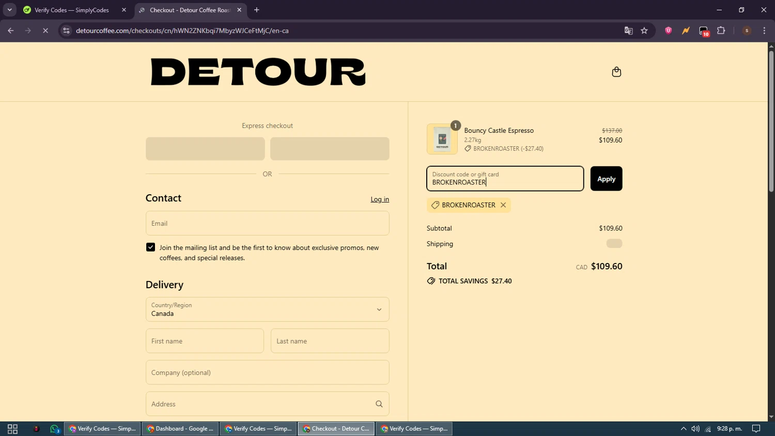Open the orange lightning extension icon

click(686, 30)
